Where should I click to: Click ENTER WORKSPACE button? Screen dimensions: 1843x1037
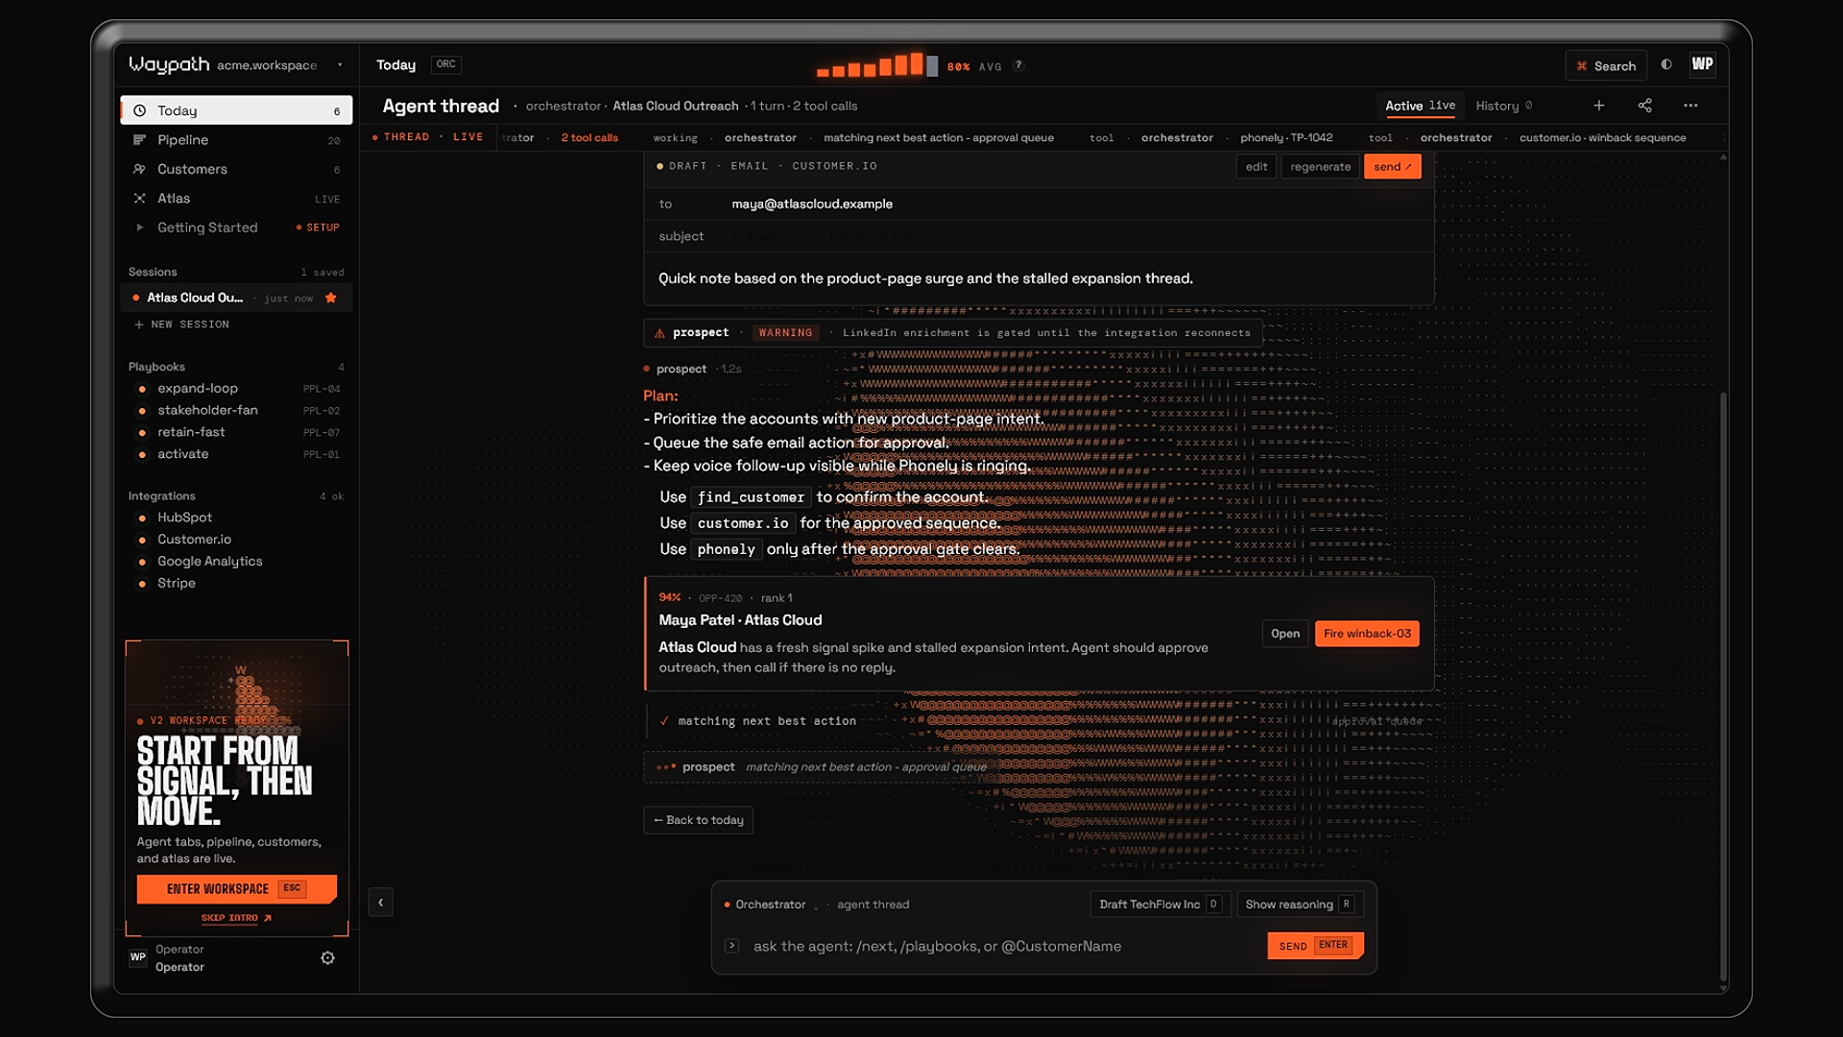point(236,889)
